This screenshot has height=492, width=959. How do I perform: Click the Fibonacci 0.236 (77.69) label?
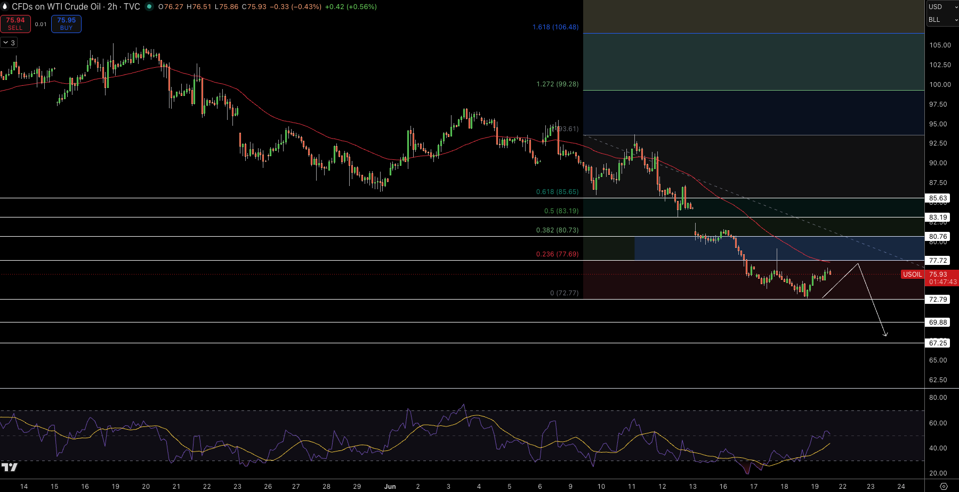558,254
